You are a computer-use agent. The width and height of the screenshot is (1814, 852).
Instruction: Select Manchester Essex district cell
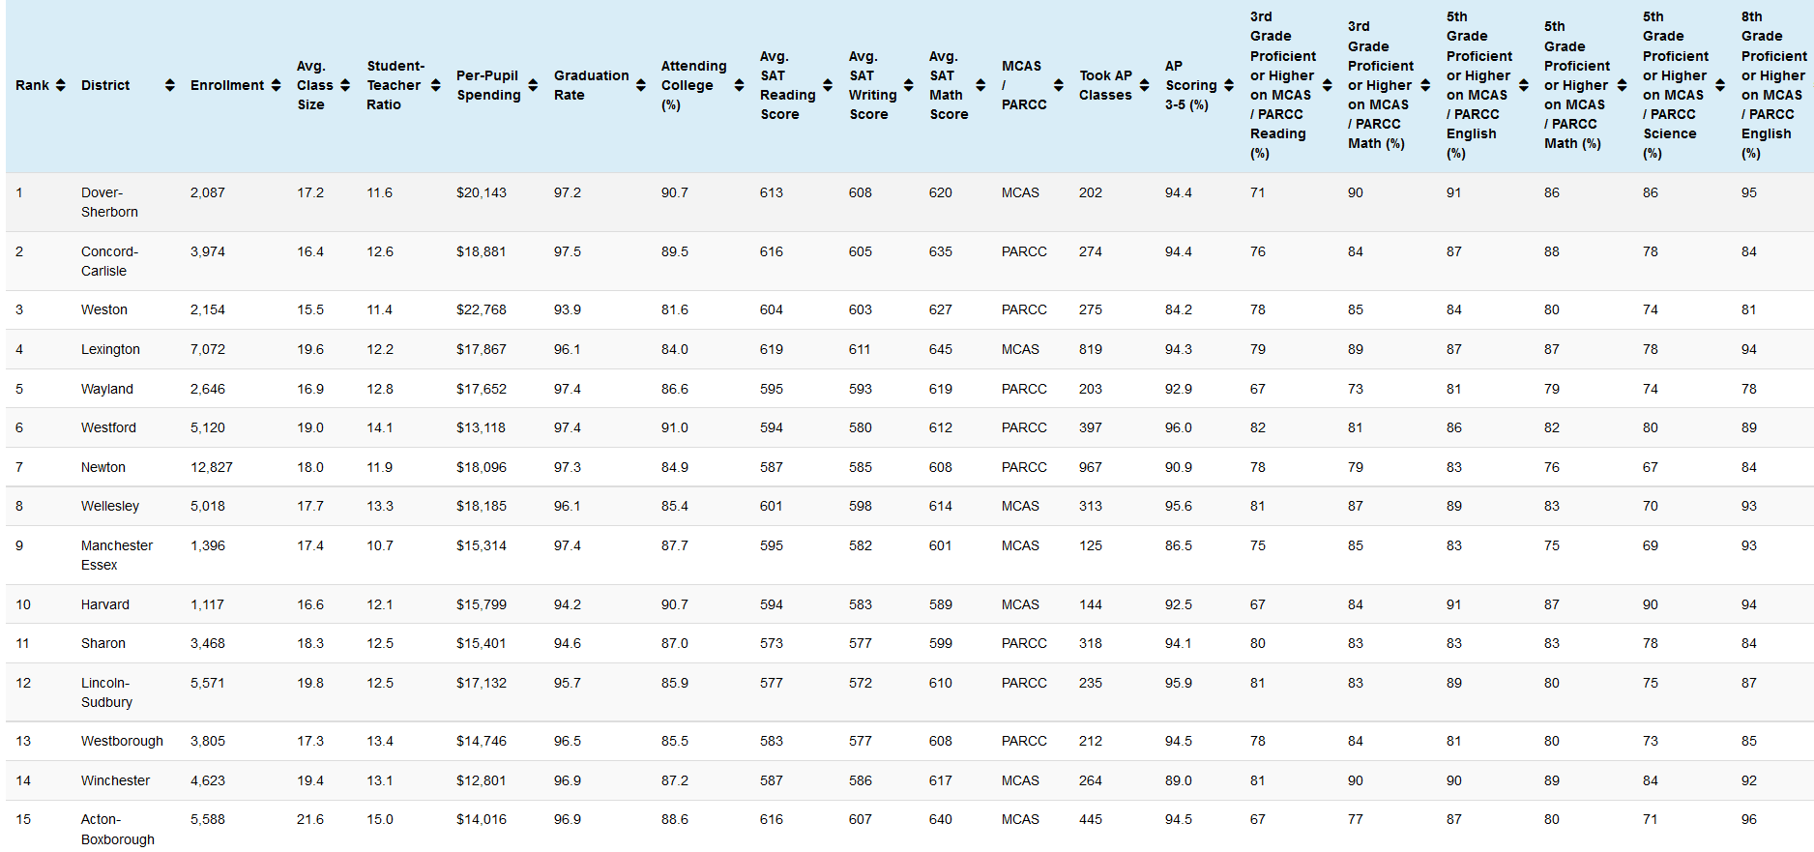point(117,555)
